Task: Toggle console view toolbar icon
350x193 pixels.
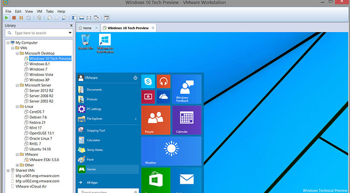Action: (107, 18)
